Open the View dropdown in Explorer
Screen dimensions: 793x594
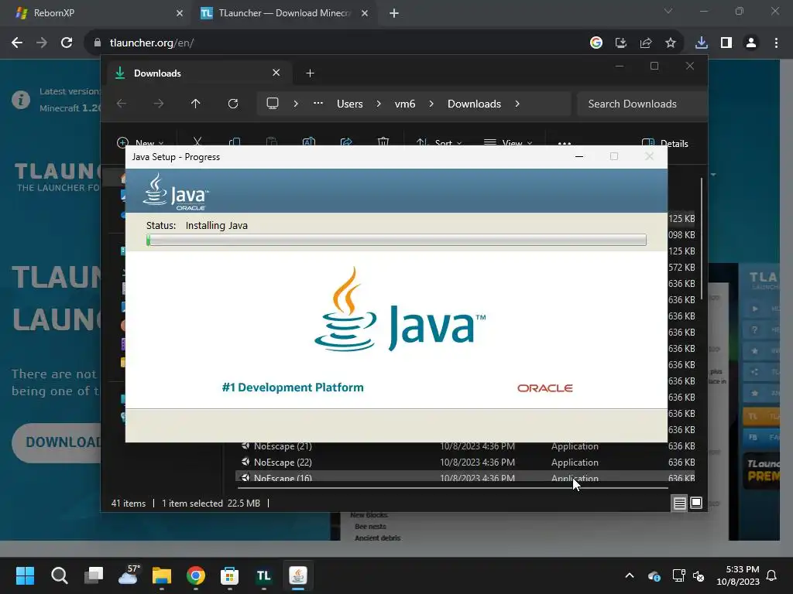coord(508,142)
